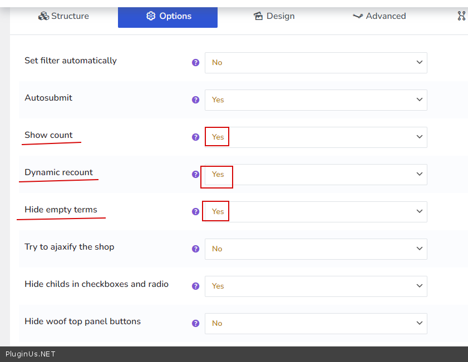Select the active Options tab
This screenshot has height=362, width=468.
168,16
